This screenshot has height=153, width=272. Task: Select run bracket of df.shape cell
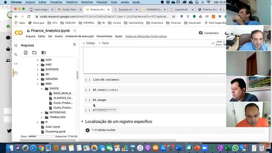(88, 100)
